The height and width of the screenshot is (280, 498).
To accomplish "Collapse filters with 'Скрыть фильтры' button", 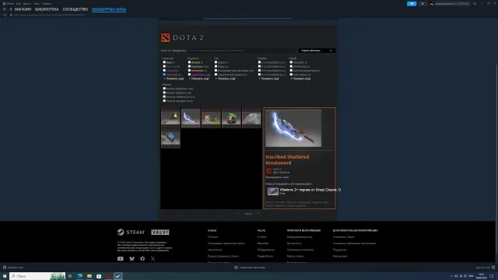I will coord(317,51).
